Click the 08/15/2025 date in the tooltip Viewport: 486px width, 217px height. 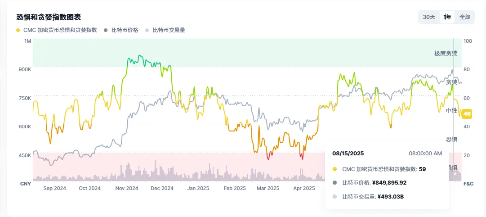coord(348,153)
